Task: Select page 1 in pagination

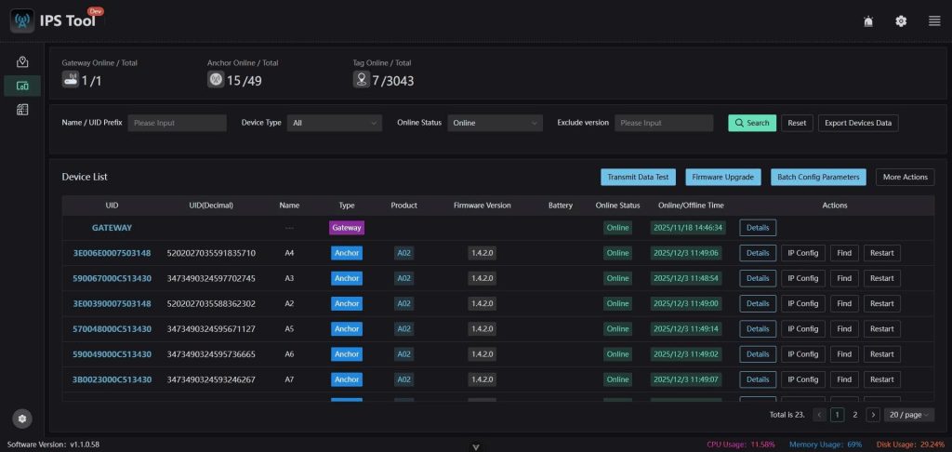Action: pyautogui.click(x=838, y=415)
